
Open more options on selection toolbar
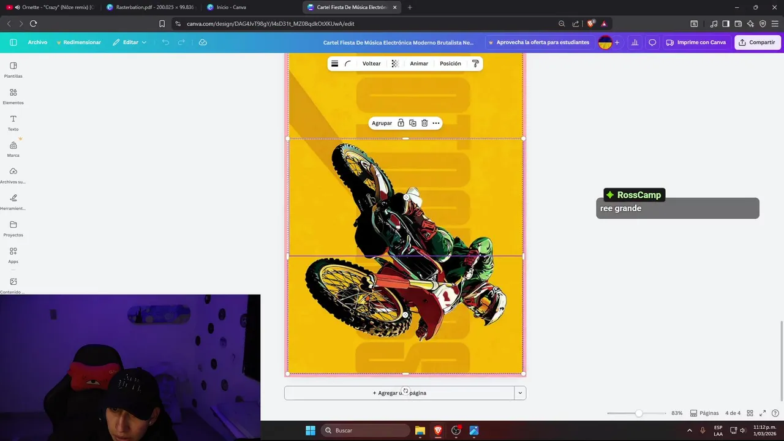(x=436, y=123)
